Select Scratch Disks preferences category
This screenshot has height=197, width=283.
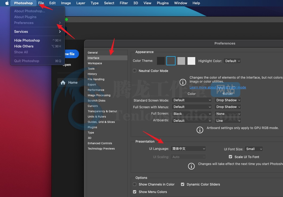click(x=107, y=100)
